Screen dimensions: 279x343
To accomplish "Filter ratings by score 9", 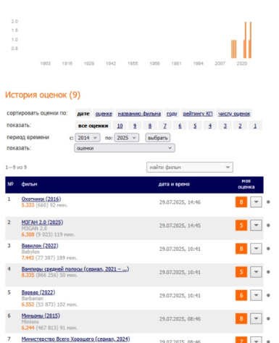I will 135,125.
